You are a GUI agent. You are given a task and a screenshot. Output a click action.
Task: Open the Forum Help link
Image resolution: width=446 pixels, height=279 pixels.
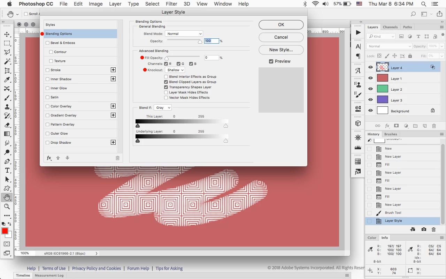coord(138,269)
